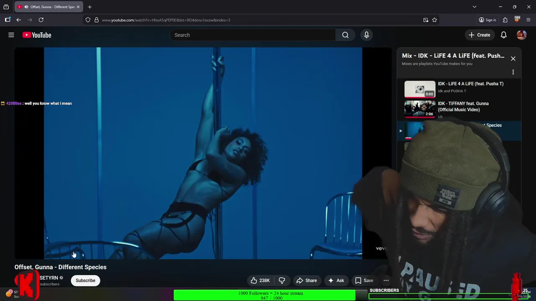Open the Ask AI button
This screenshot has height=301, width=536.
pyautogui.click(x=336, y=281)
